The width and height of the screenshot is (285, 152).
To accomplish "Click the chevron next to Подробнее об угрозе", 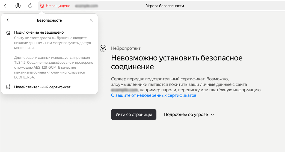I will coord(212,115).
